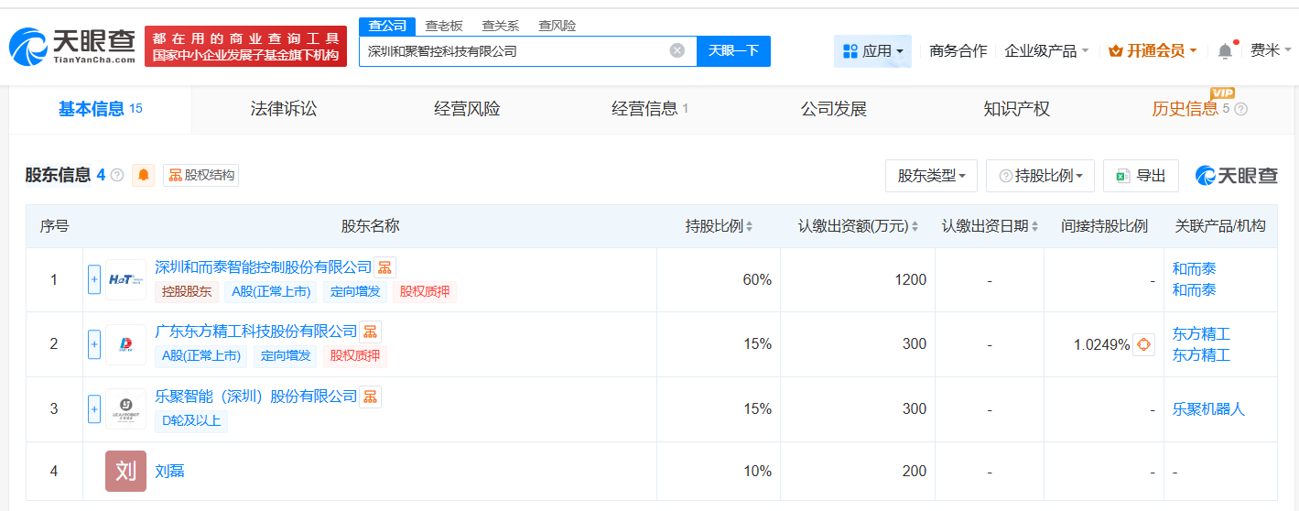Expand row 1 shareholder with plus button
Viewport: 1299px width, 511px height.
(x=94, y=279)
